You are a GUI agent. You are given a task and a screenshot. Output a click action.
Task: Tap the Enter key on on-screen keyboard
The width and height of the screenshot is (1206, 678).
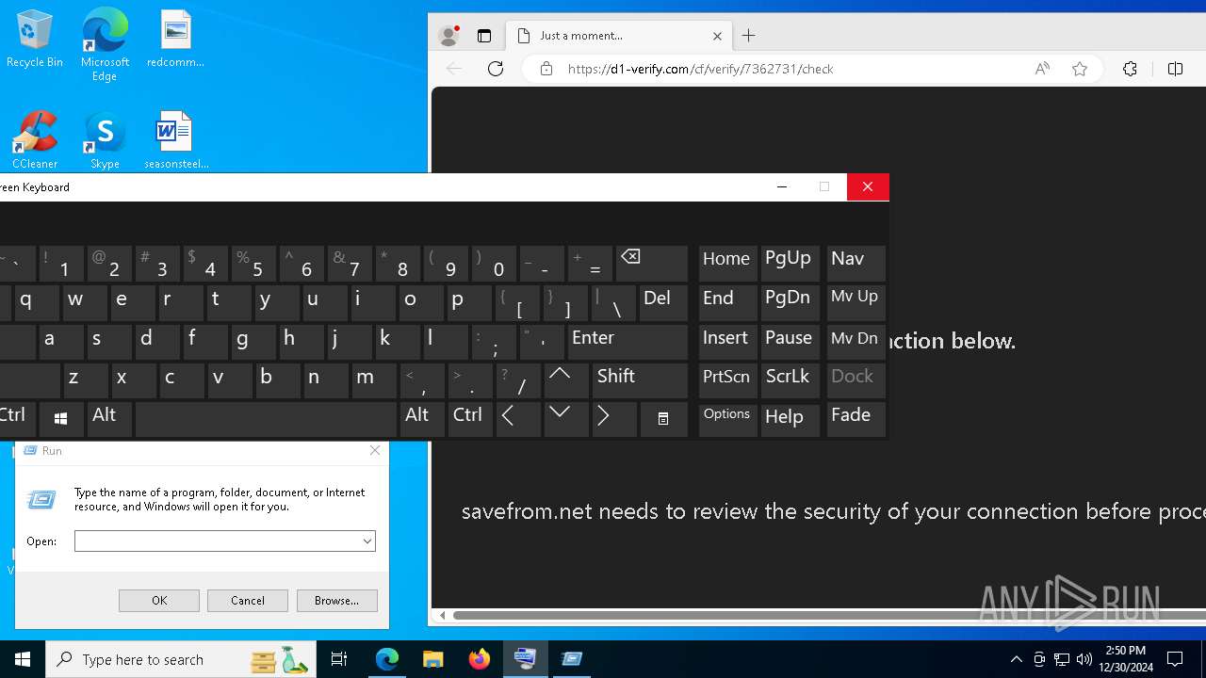point(627,341)
